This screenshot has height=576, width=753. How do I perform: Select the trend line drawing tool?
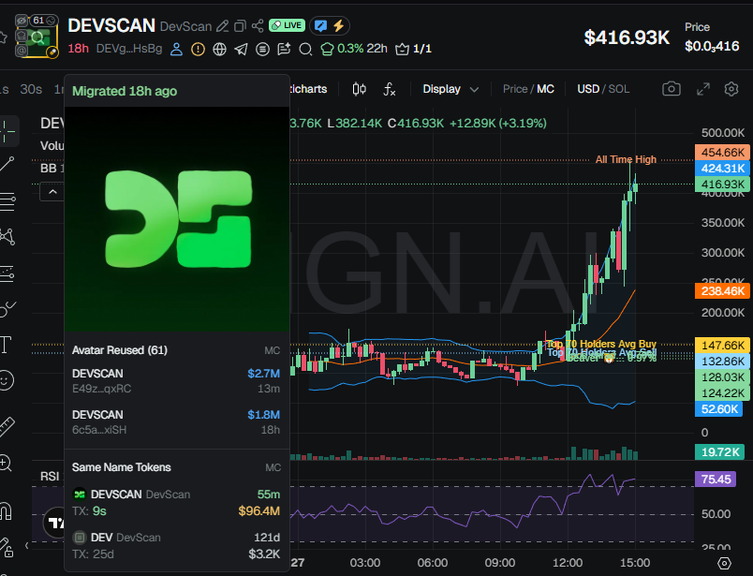click(7, 164)
